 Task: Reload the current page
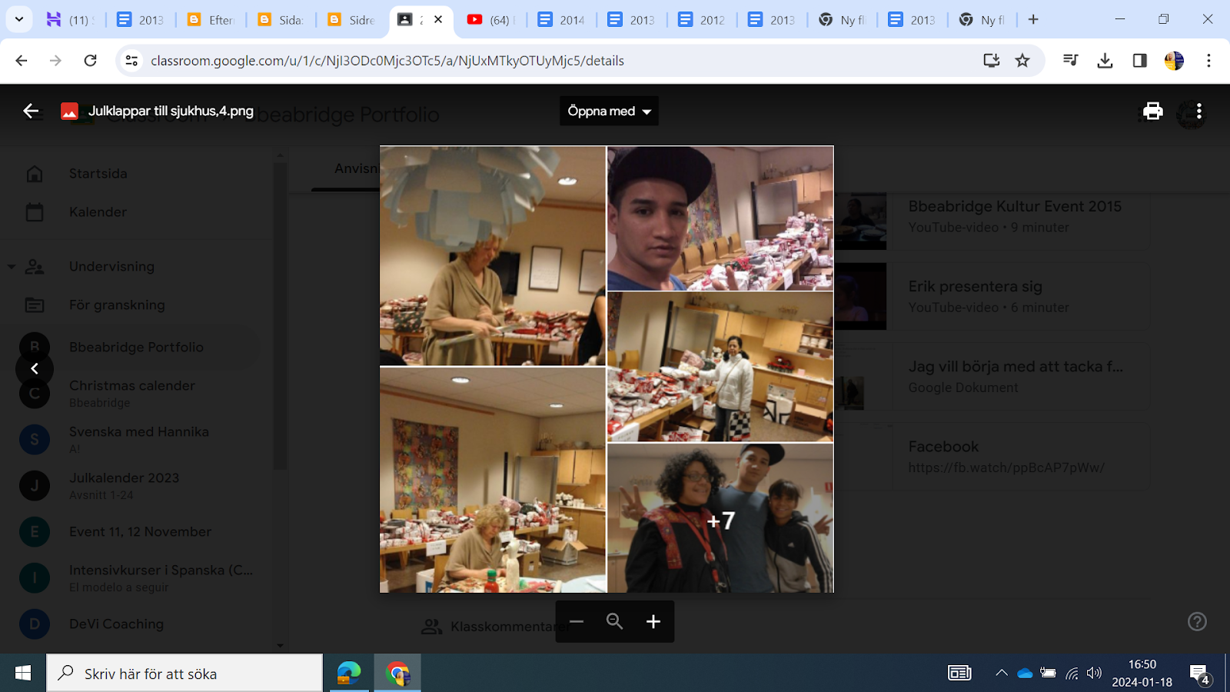[90, 61]
